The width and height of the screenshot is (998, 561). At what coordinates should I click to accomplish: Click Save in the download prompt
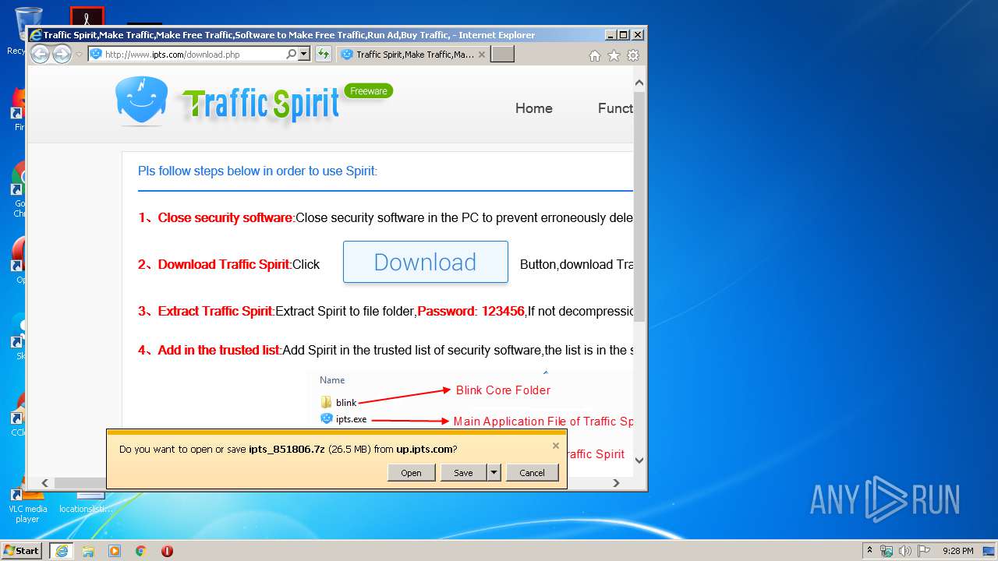point(463,472)
